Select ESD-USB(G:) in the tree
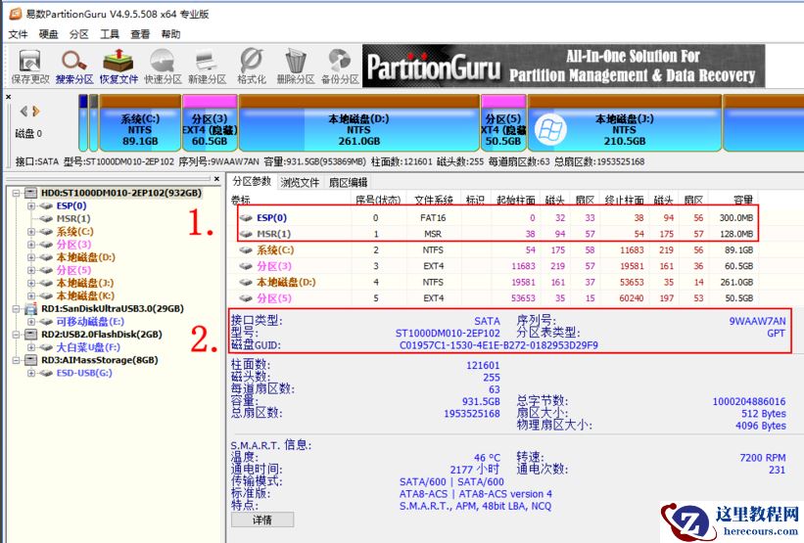Screen dimensions: 804x543 84,373
